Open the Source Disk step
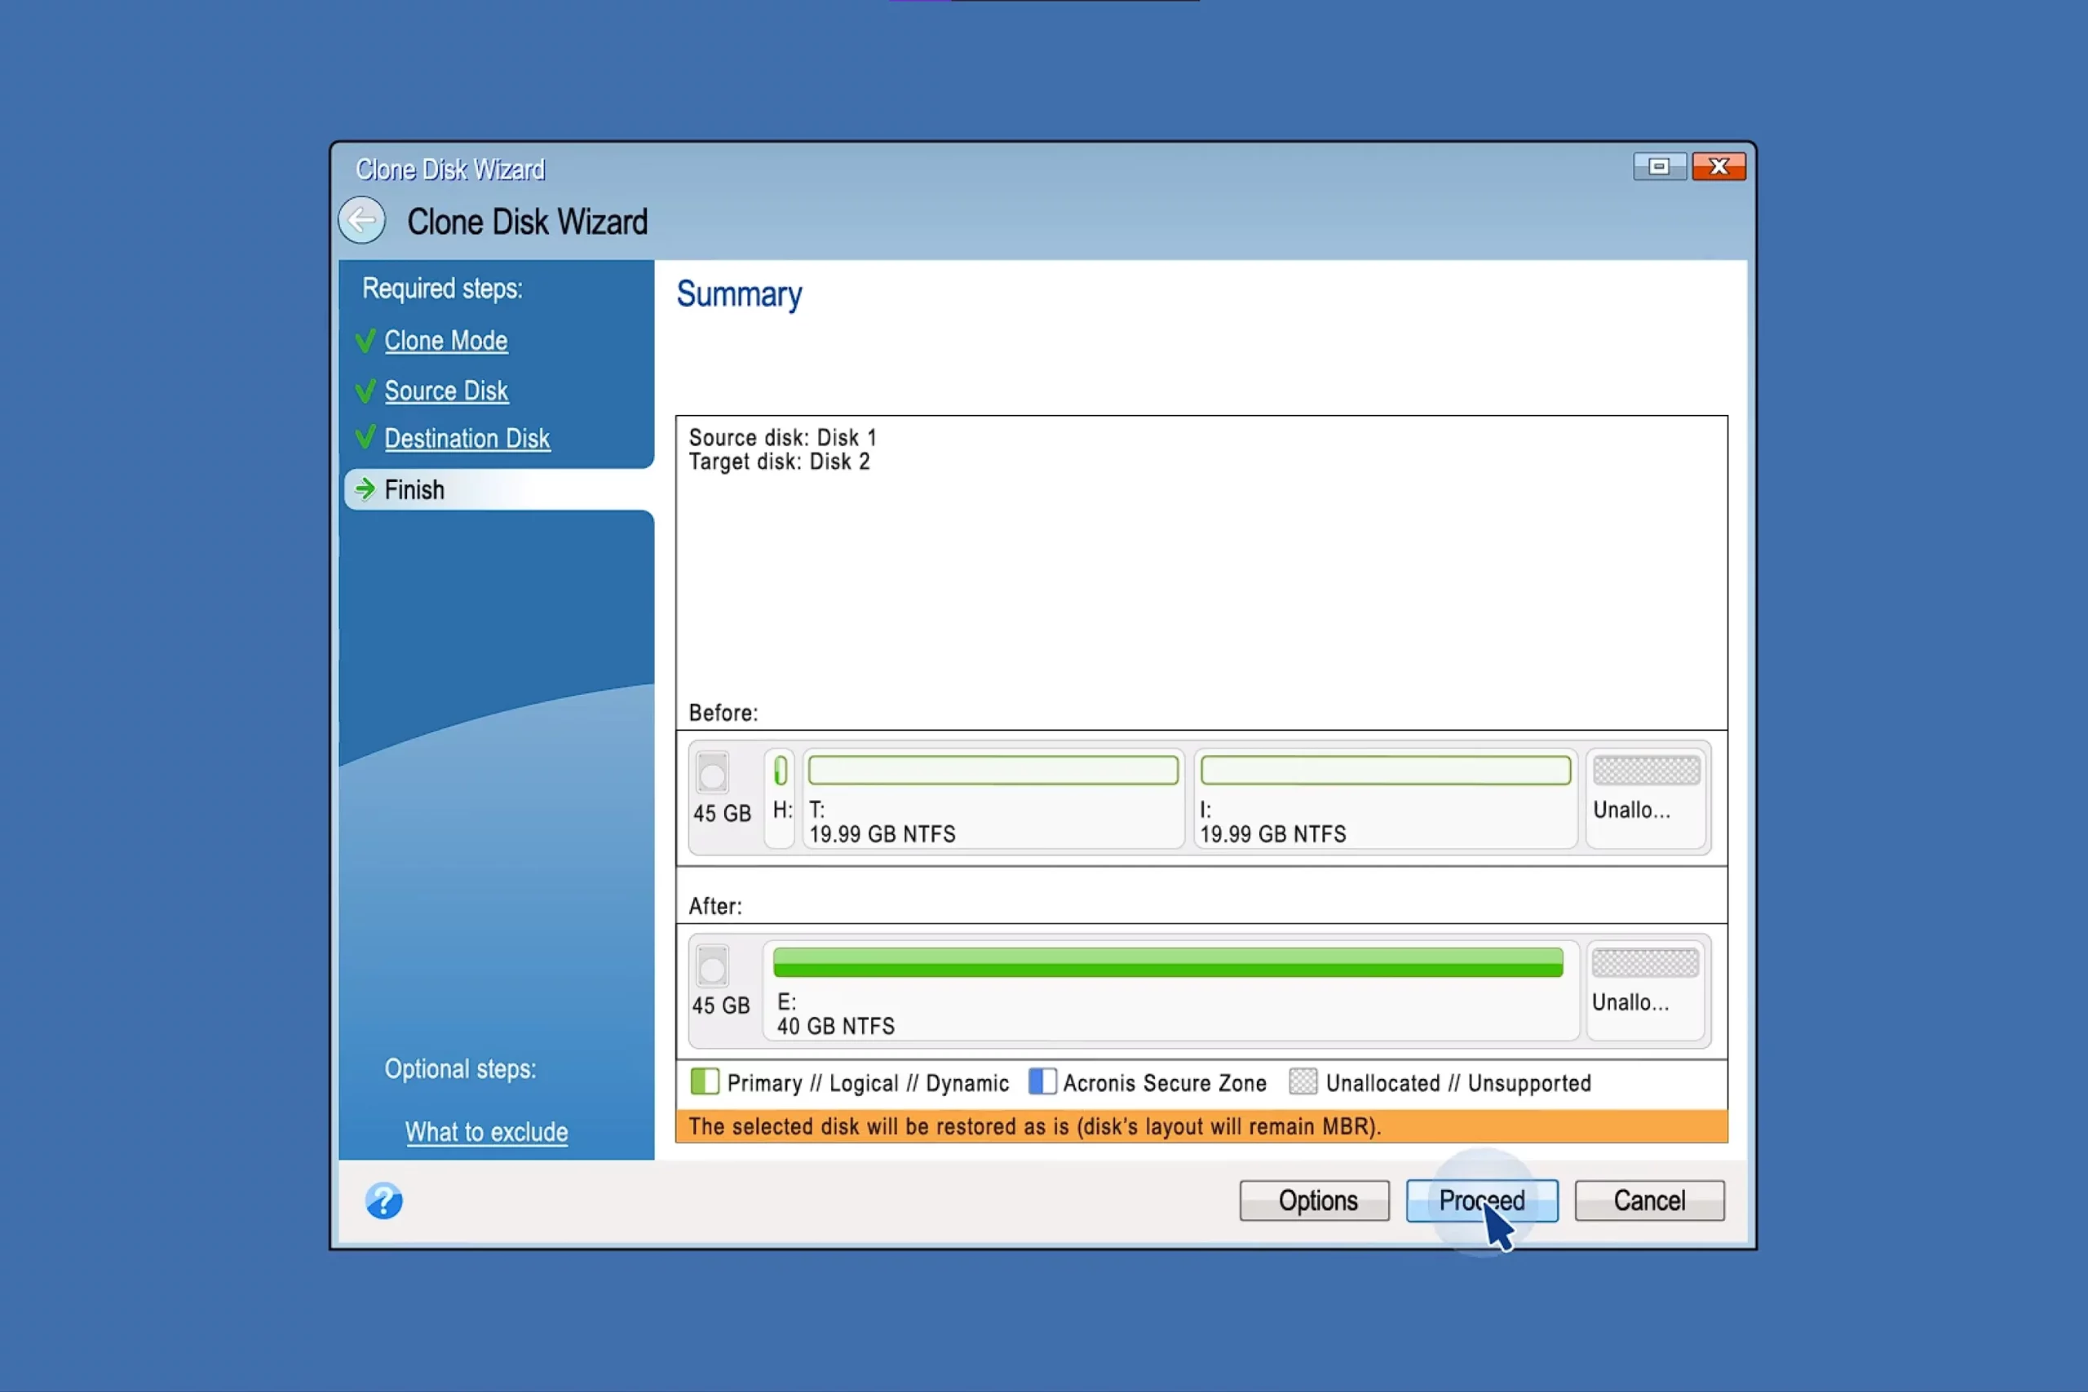The height and width of the screenshot is (1392, 2088). pos(445,391)
